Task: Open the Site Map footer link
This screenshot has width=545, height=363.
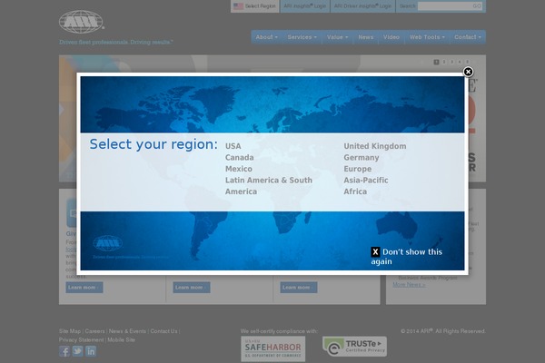Action: (x=70, y=331)
